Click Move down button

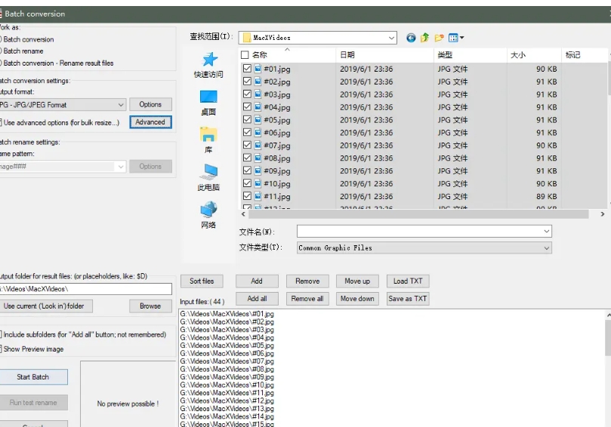coord(357,299)
